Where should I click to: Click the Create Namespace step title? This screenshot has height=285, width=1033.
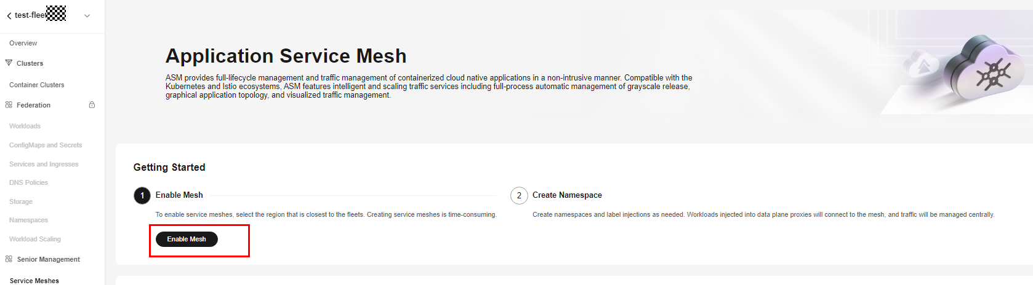coord(567,195)
